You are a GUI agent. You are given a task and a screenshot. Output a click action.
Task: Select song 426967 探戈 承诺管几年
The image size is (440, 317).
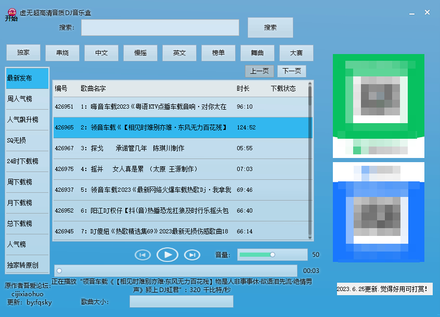181,148
